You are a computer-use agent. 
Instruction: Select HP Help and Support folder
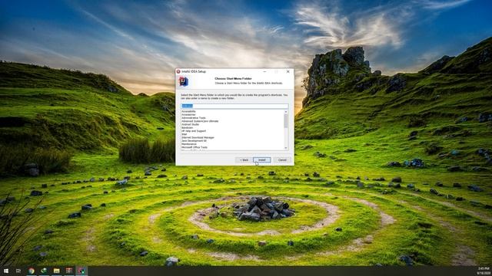pyautogui.click(x=194, y=131)
